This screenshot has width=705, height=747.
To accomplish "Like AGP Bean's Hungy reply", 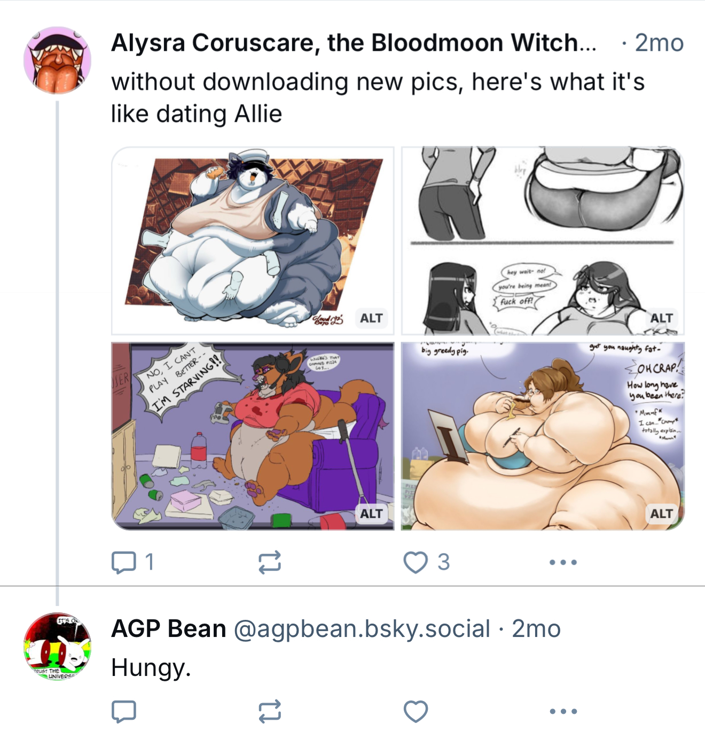I will coord(416,711).
